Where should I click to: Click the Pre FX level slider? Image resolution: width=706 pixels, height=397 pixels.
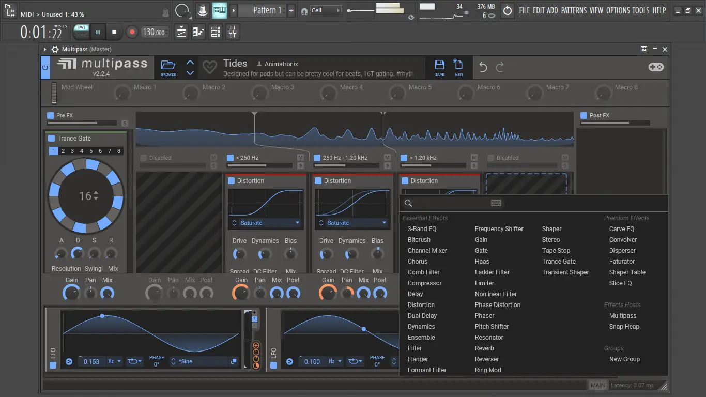click(x=82, y=123)
